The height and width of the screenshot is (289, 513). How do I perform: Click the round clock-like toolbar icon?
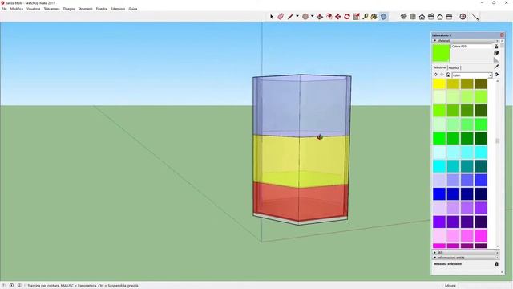click(463, 16)
